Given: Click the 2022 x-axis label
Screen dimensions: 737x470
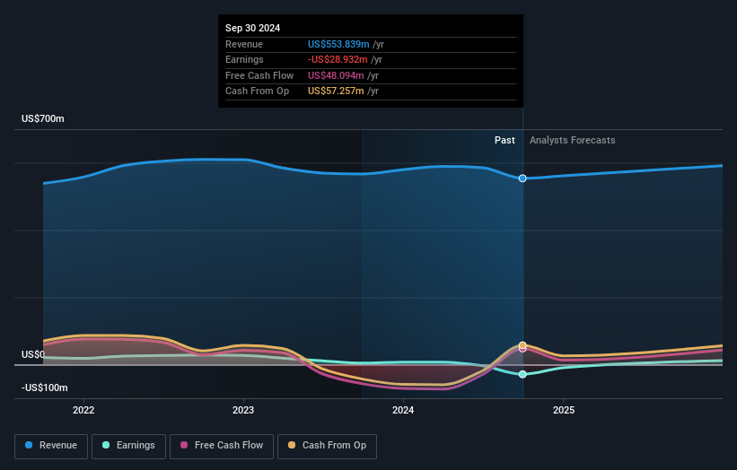Looking at the screenshot, I should (83, 410).
